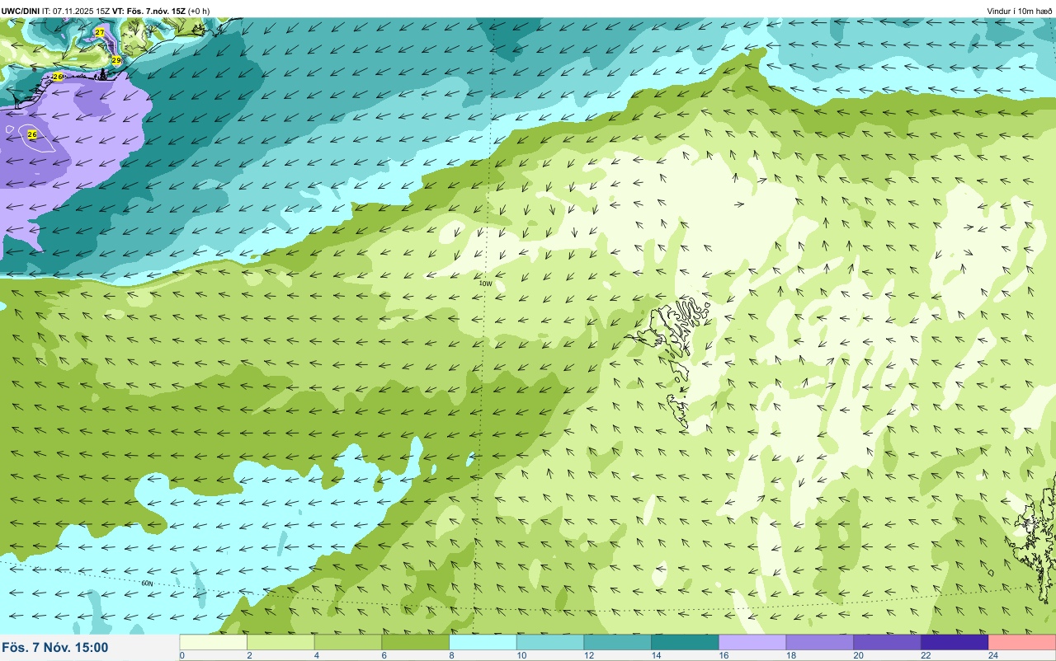Image resolution: width=1056 pixels, height=661 pixels.
Task: Click legend scale number 8
Action: coord(450,655)
